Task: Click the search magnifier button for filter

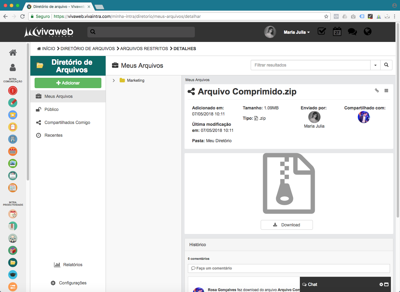Action: tap(386, 65)
